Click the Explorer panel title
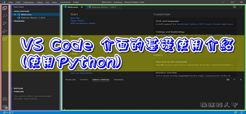Viewport: 246px width, 114px height. click(19, 7)
